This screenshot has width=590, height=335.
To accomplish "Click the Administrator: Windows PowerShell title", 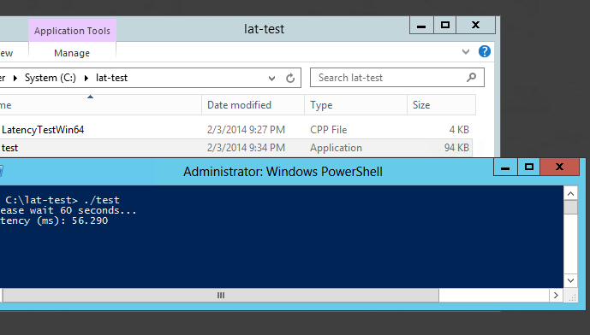I will (x=283, y=172).
